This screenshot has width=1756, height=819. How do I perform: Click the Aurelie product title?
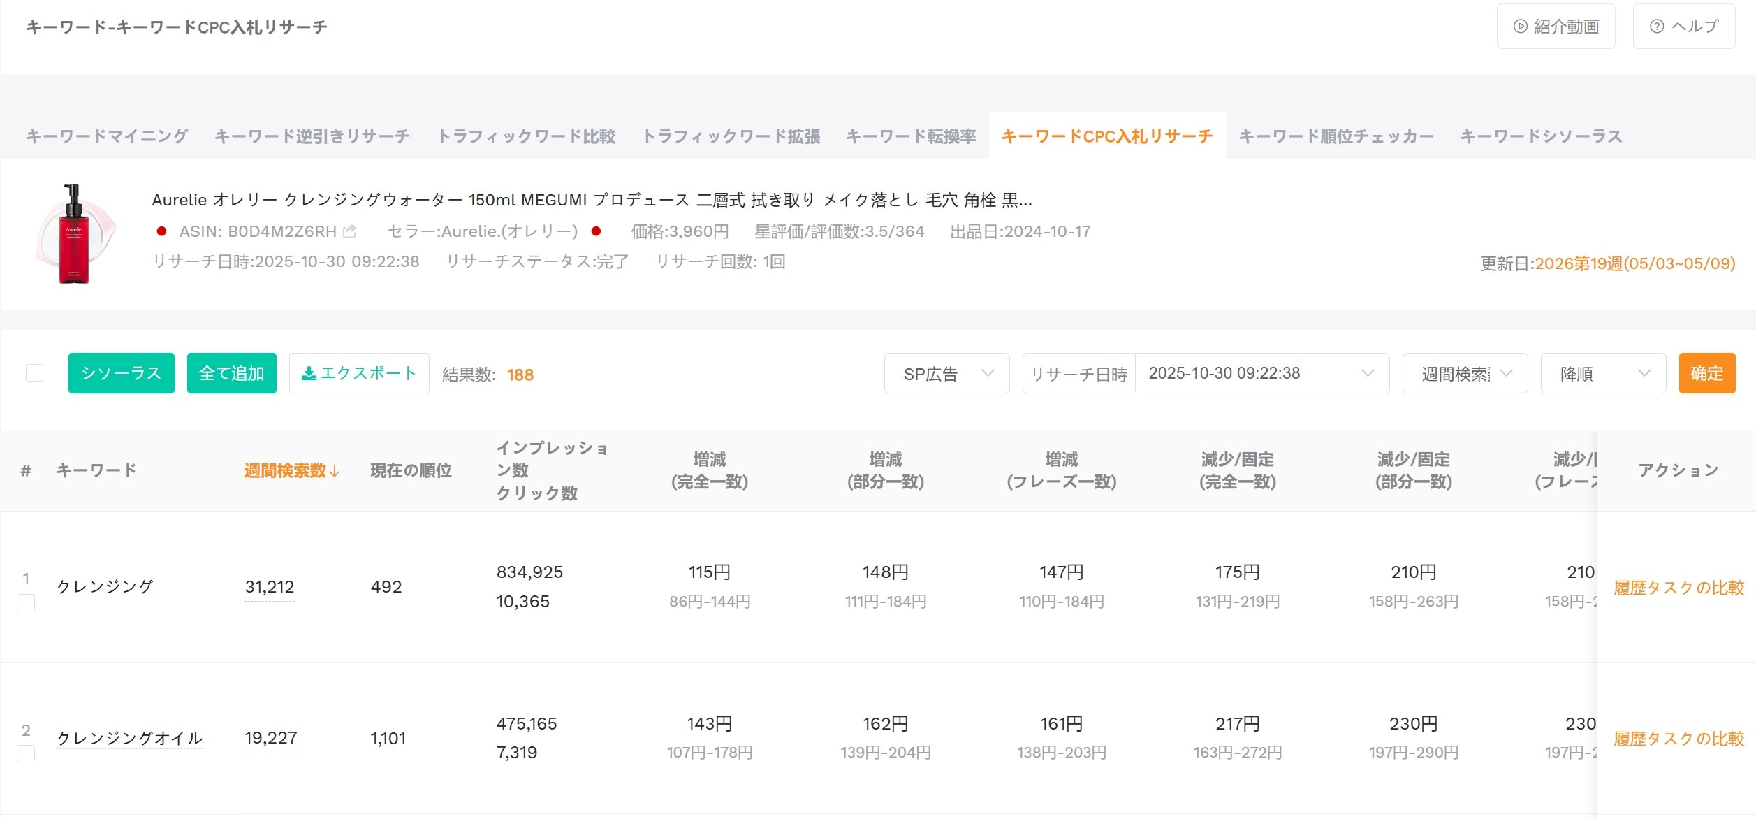(592, 200)
